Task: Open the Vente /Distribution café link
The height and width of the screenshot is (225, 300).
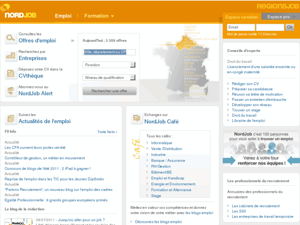Action: [166, 149]
